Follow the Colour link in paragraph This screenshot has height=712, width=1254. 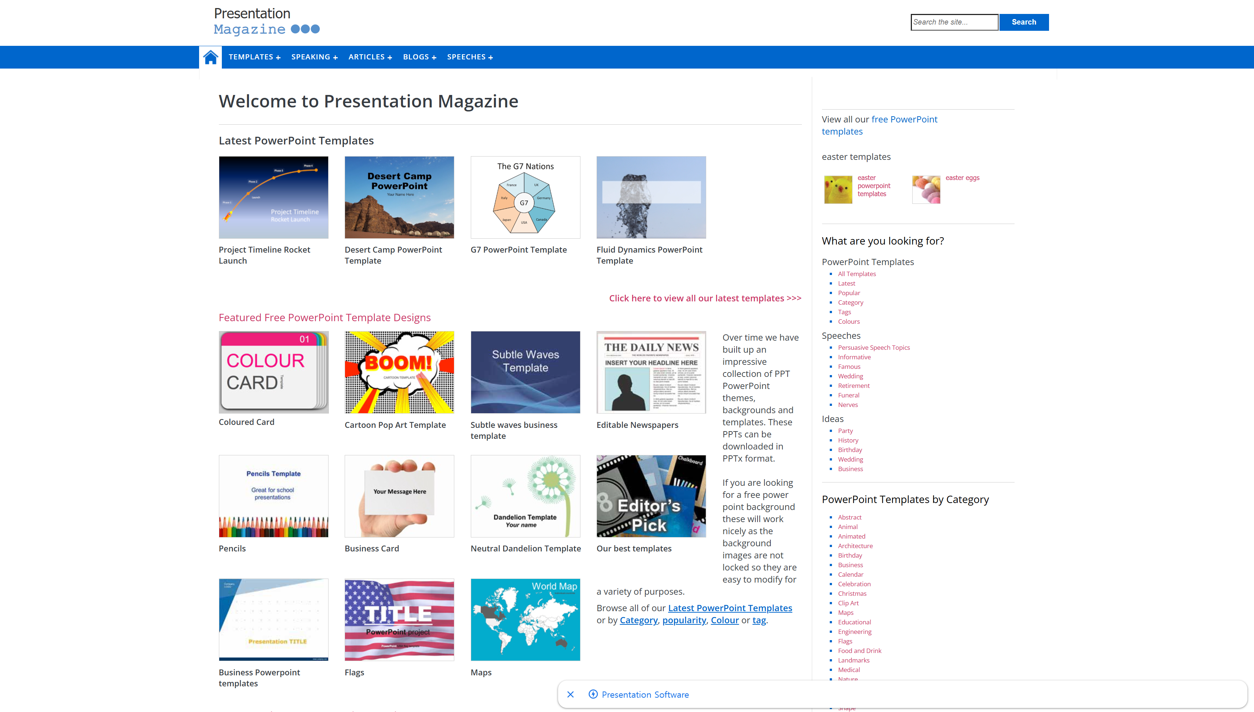click(x=725, y=620)
